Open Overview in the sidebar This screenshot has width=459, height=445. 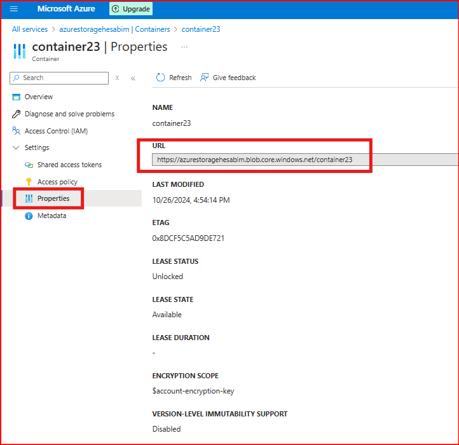point(39,97)
